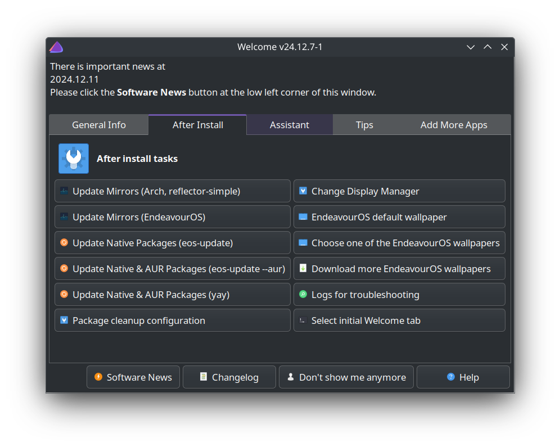
Task: Launch Update Native & AUR Packages (yay)
Action: coord(173,295)
